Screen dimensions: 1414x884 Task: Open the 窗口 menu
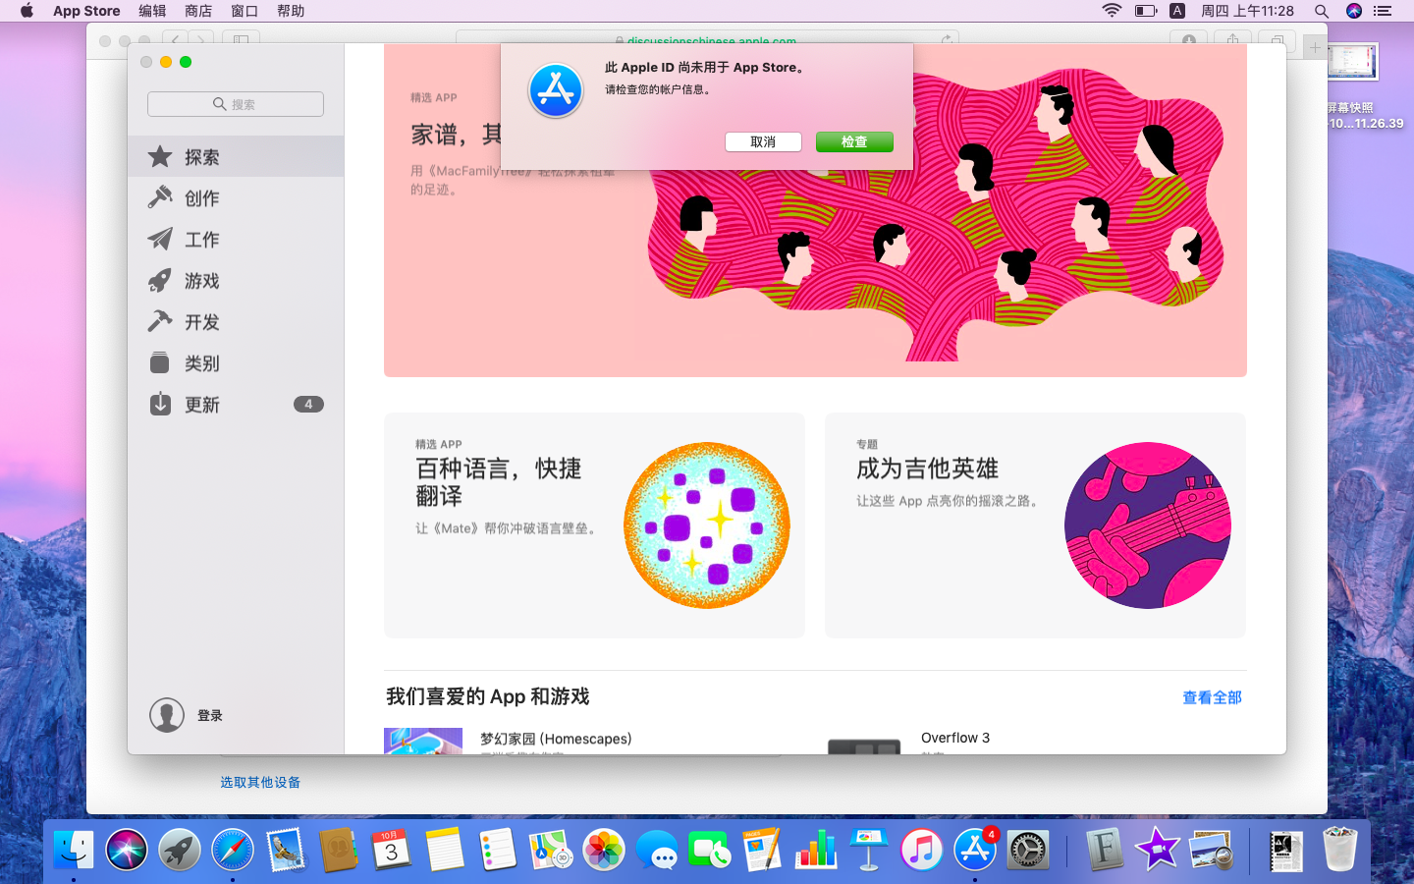(x=245, y=11)
